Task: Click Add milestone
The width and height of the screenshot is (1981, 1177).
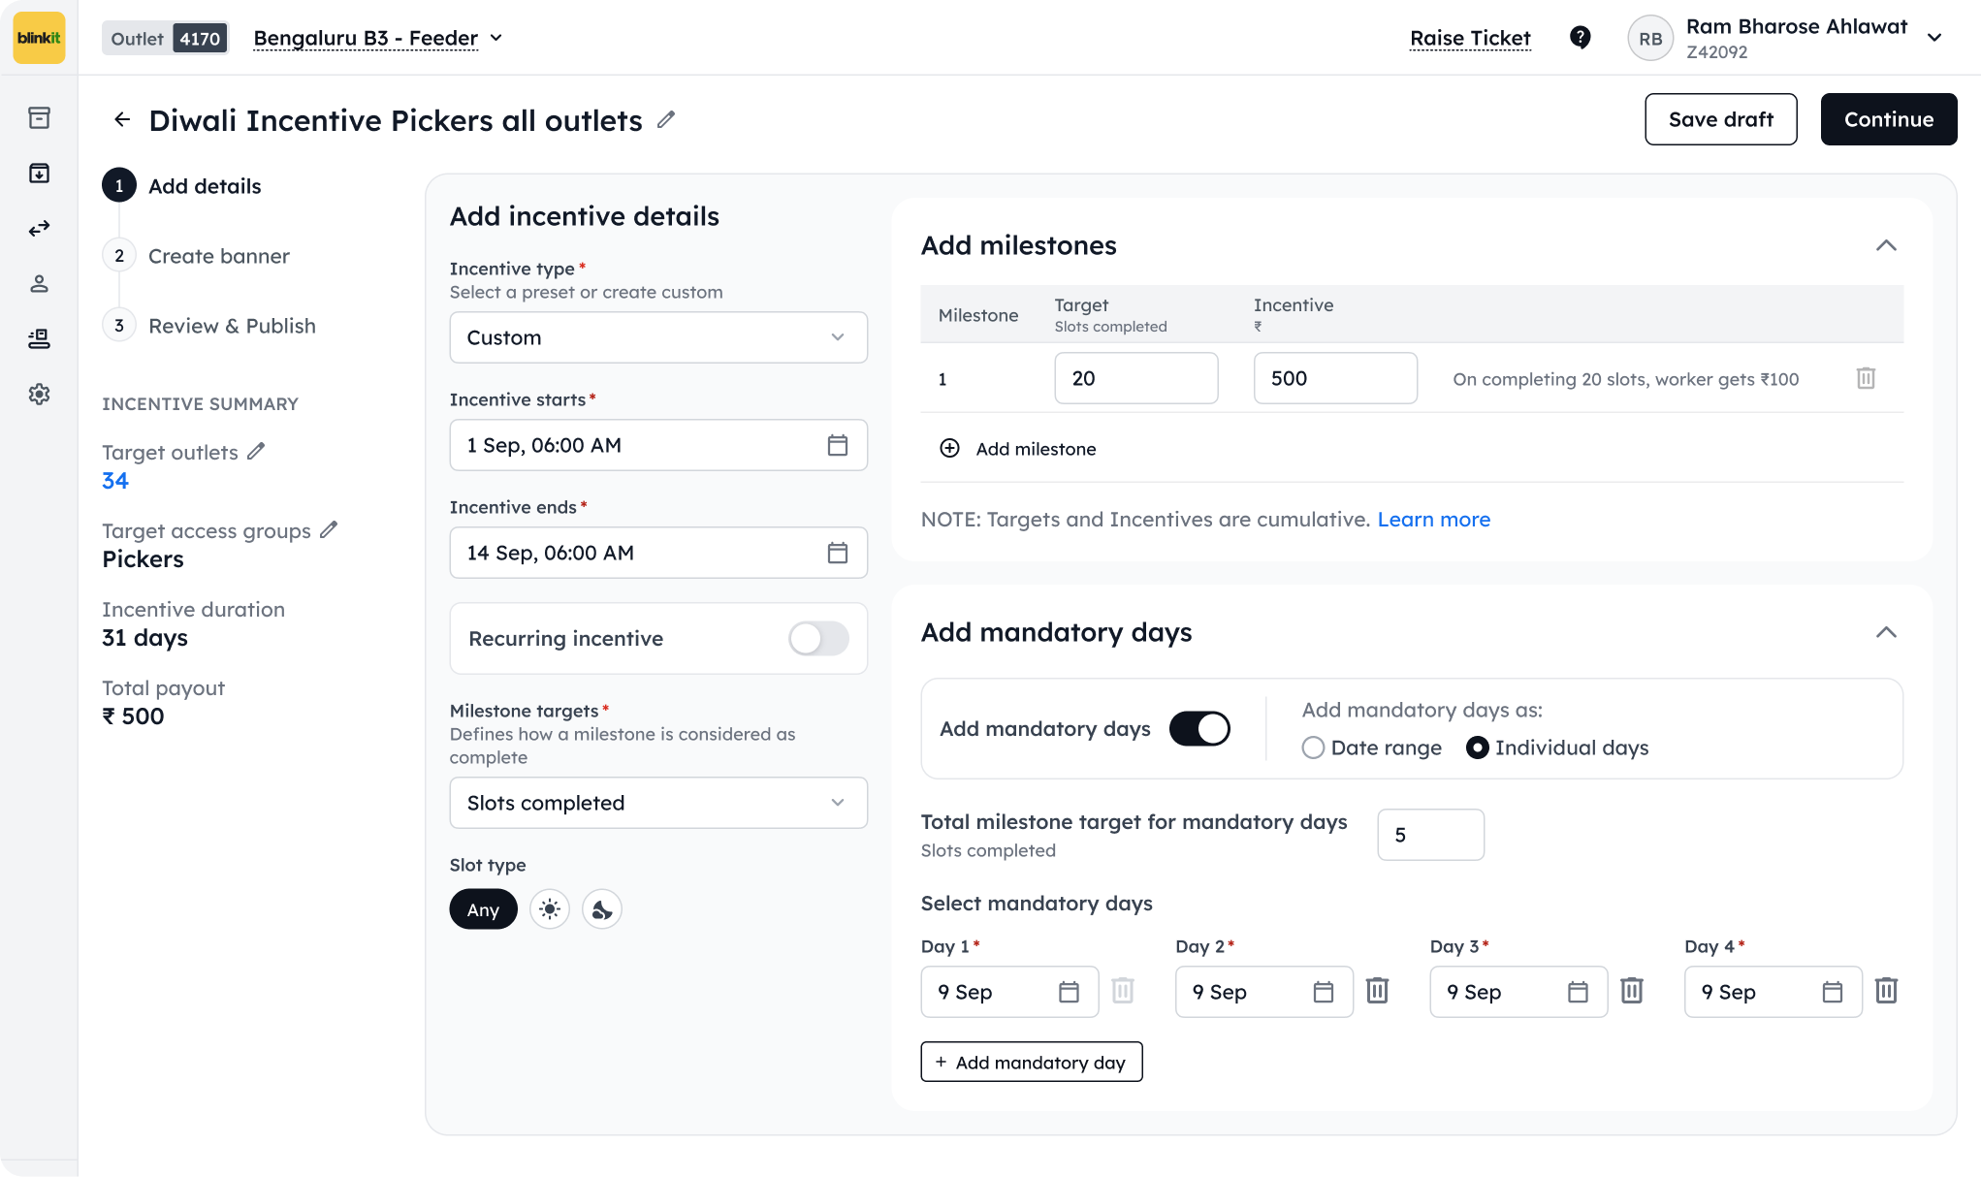Action: pos(1018,449)
